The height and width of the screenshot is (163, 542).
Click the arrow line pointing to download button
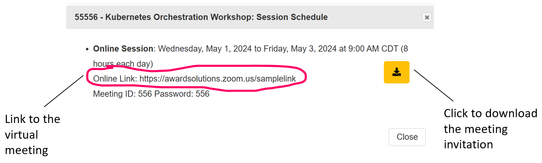[433, 85]
